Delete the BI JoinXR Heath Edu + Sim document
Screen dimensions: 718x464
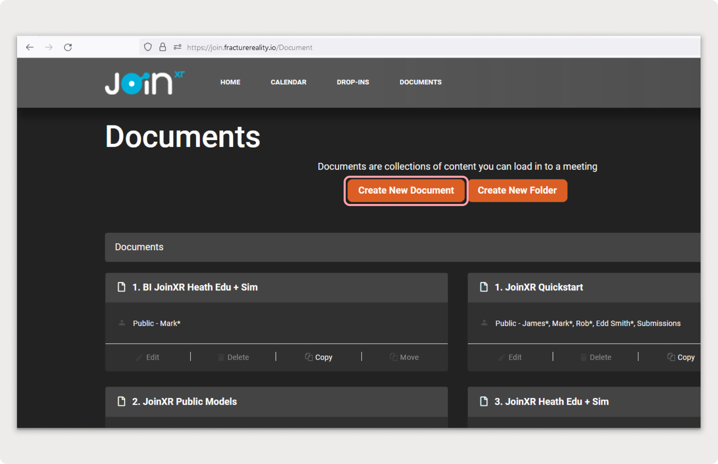[x=233, y=357]
